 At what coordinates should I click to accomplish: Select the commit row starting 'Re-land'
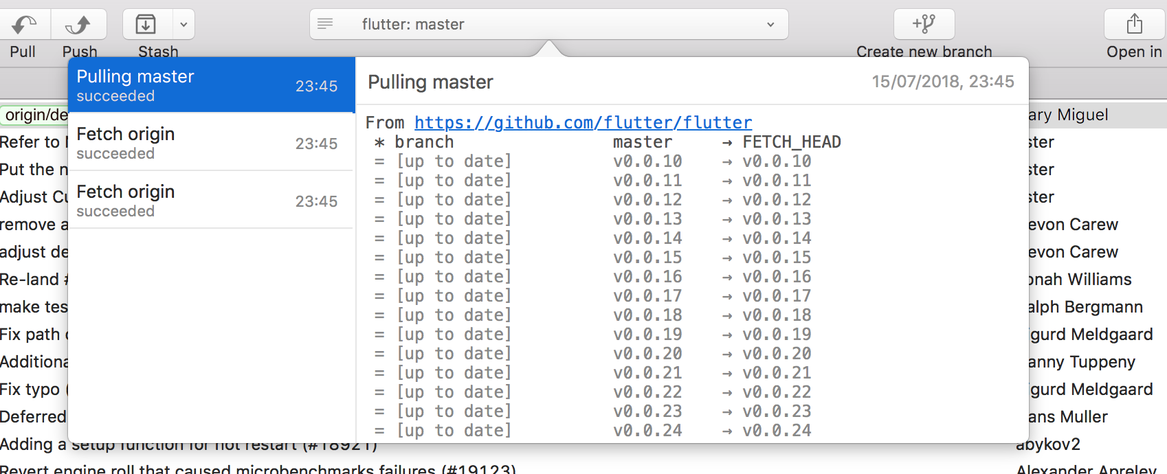pyautogui.click(x=34, y=280)
